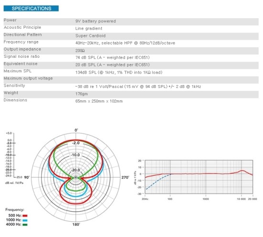
Task: Click the '1000 Hz:' legend label
Action: click(14, 220)
